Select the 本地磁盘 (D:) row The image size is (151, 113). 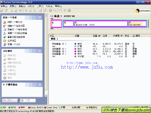tap(94, 49)
